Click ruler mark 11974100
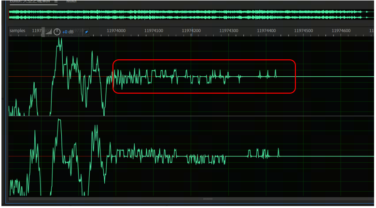This screenshot has width=376, height=208. [153, 31]
